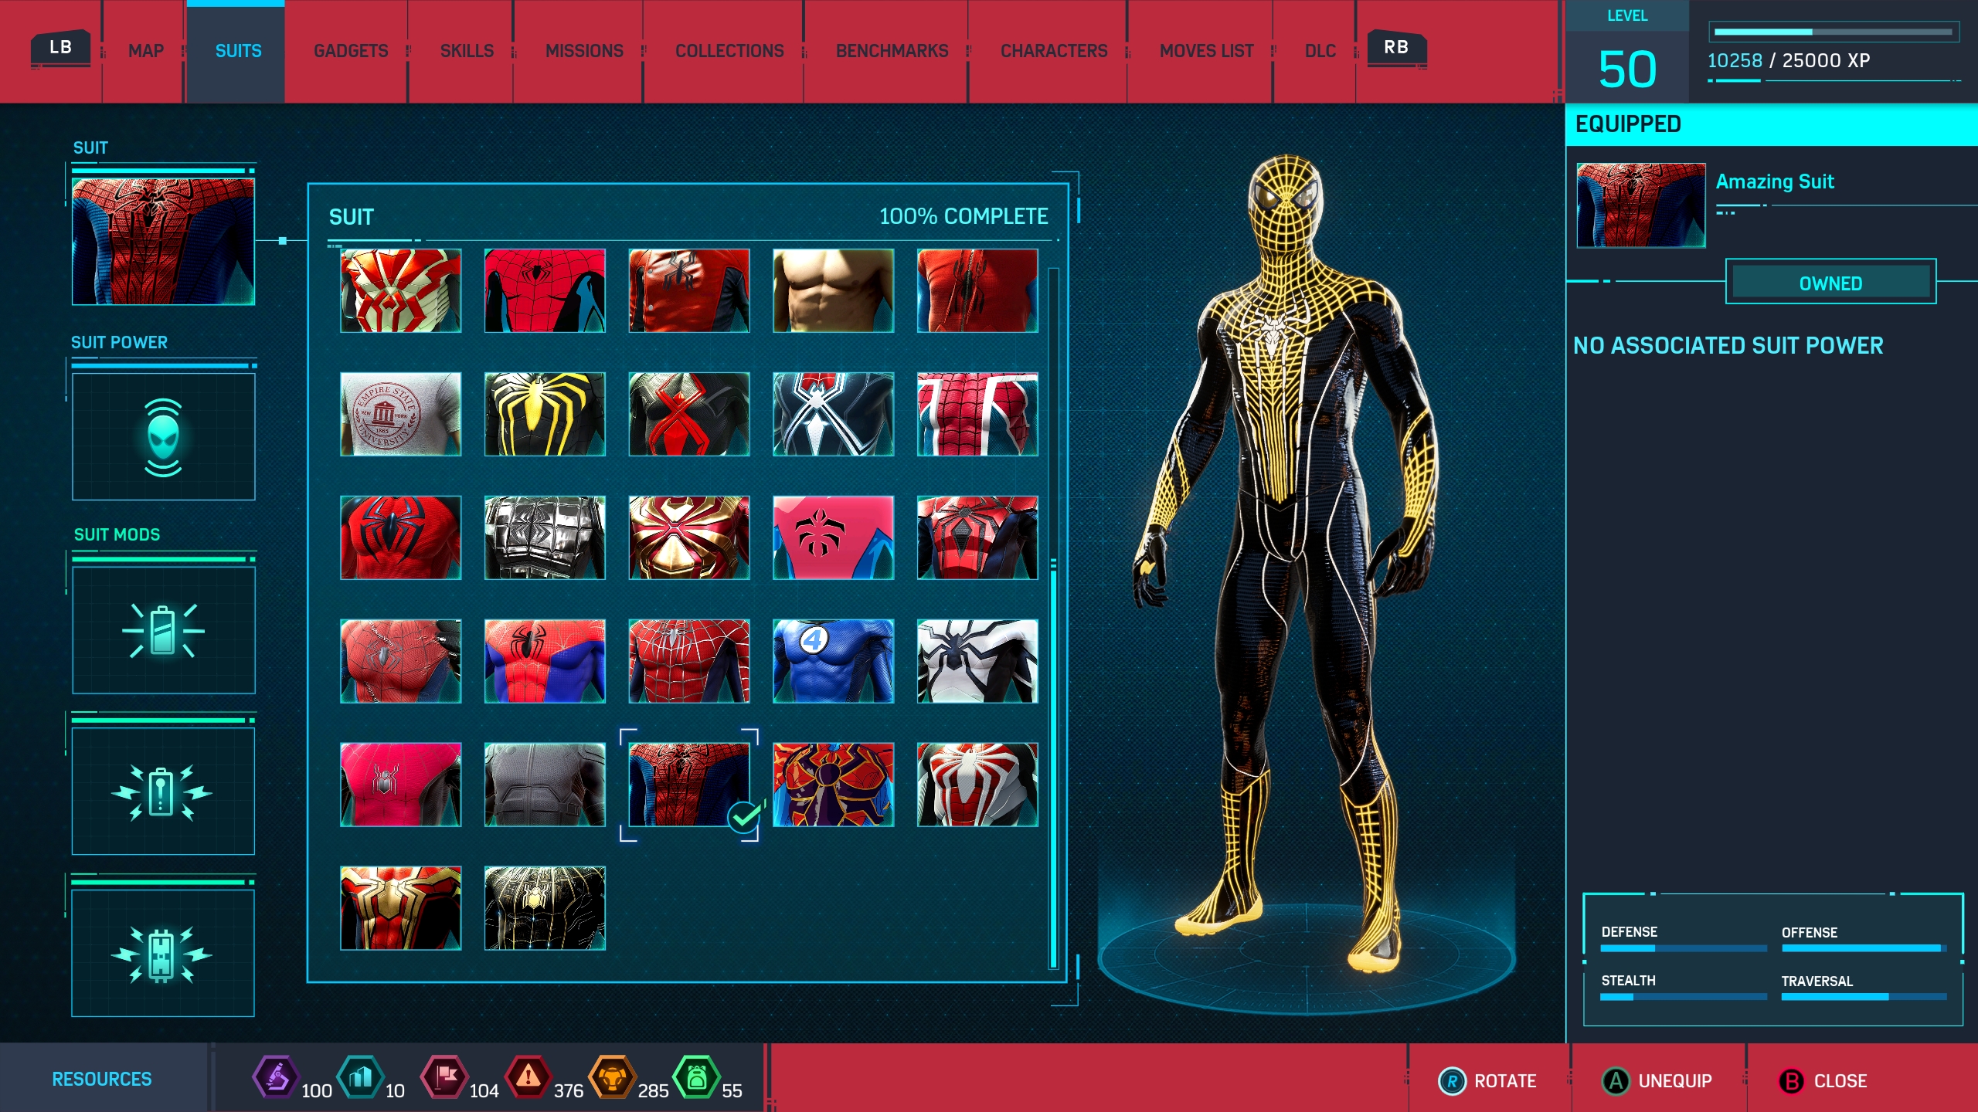
Task: Open the first suit mod battery slot
Action: [163, 630]
